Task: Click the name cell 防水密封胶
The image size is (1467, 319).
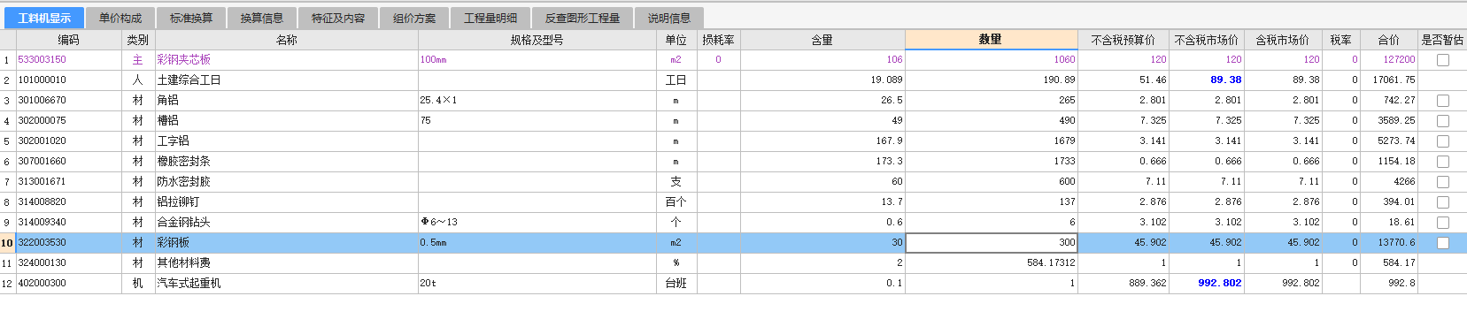Action: click(287, 182)
